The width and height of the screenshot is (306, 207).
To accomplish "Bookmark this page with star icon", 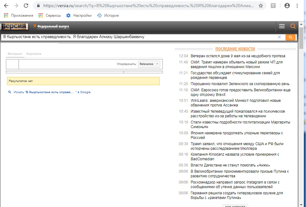I will [261, 6].
